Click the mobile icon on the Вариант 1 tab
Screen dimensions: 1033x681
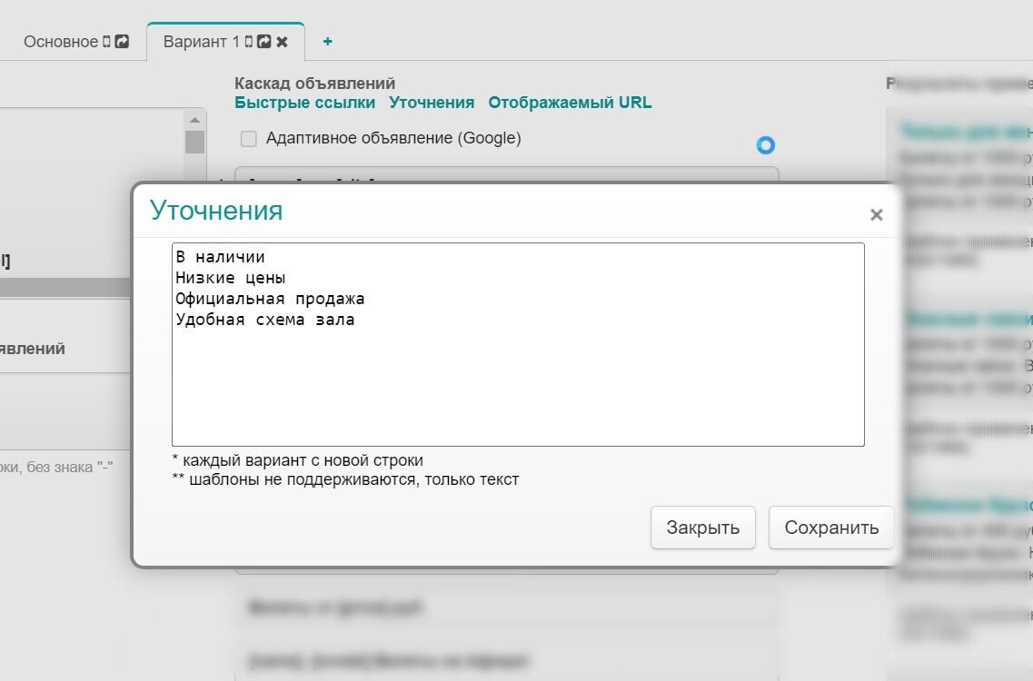tap(248, 42)
